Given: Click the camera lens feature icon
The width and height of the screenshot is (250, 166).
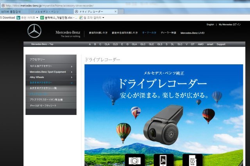Looking at the screenshot, I should (135, 160).
